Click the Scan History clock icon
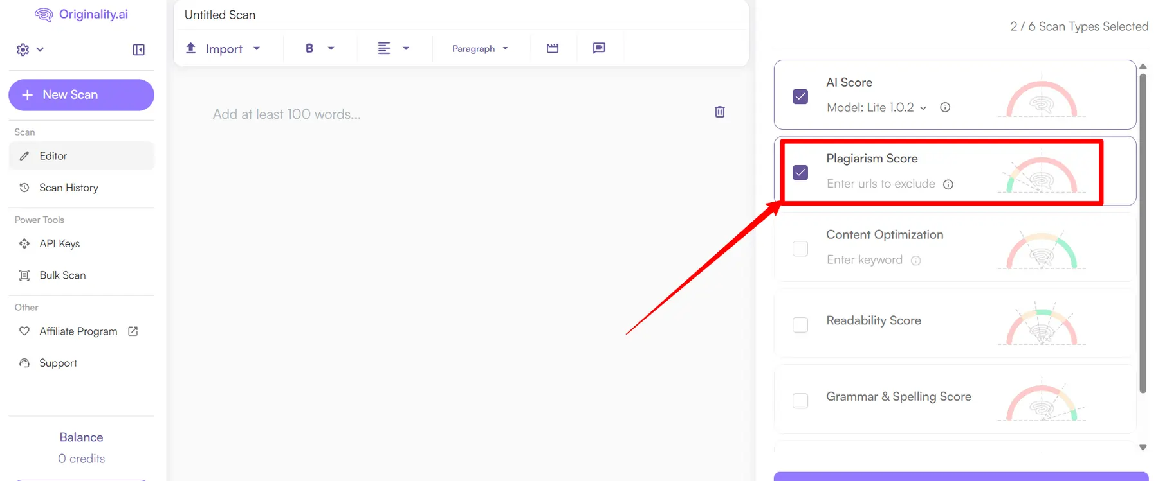Screen dimensions: 1158x481 pos(24,188)
